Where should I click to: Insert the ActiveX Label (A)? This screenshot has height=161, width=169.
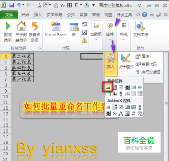pos(121,113)
